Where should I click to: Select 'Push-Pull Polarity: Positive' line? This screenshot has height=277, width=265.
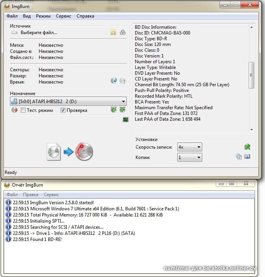162,90
